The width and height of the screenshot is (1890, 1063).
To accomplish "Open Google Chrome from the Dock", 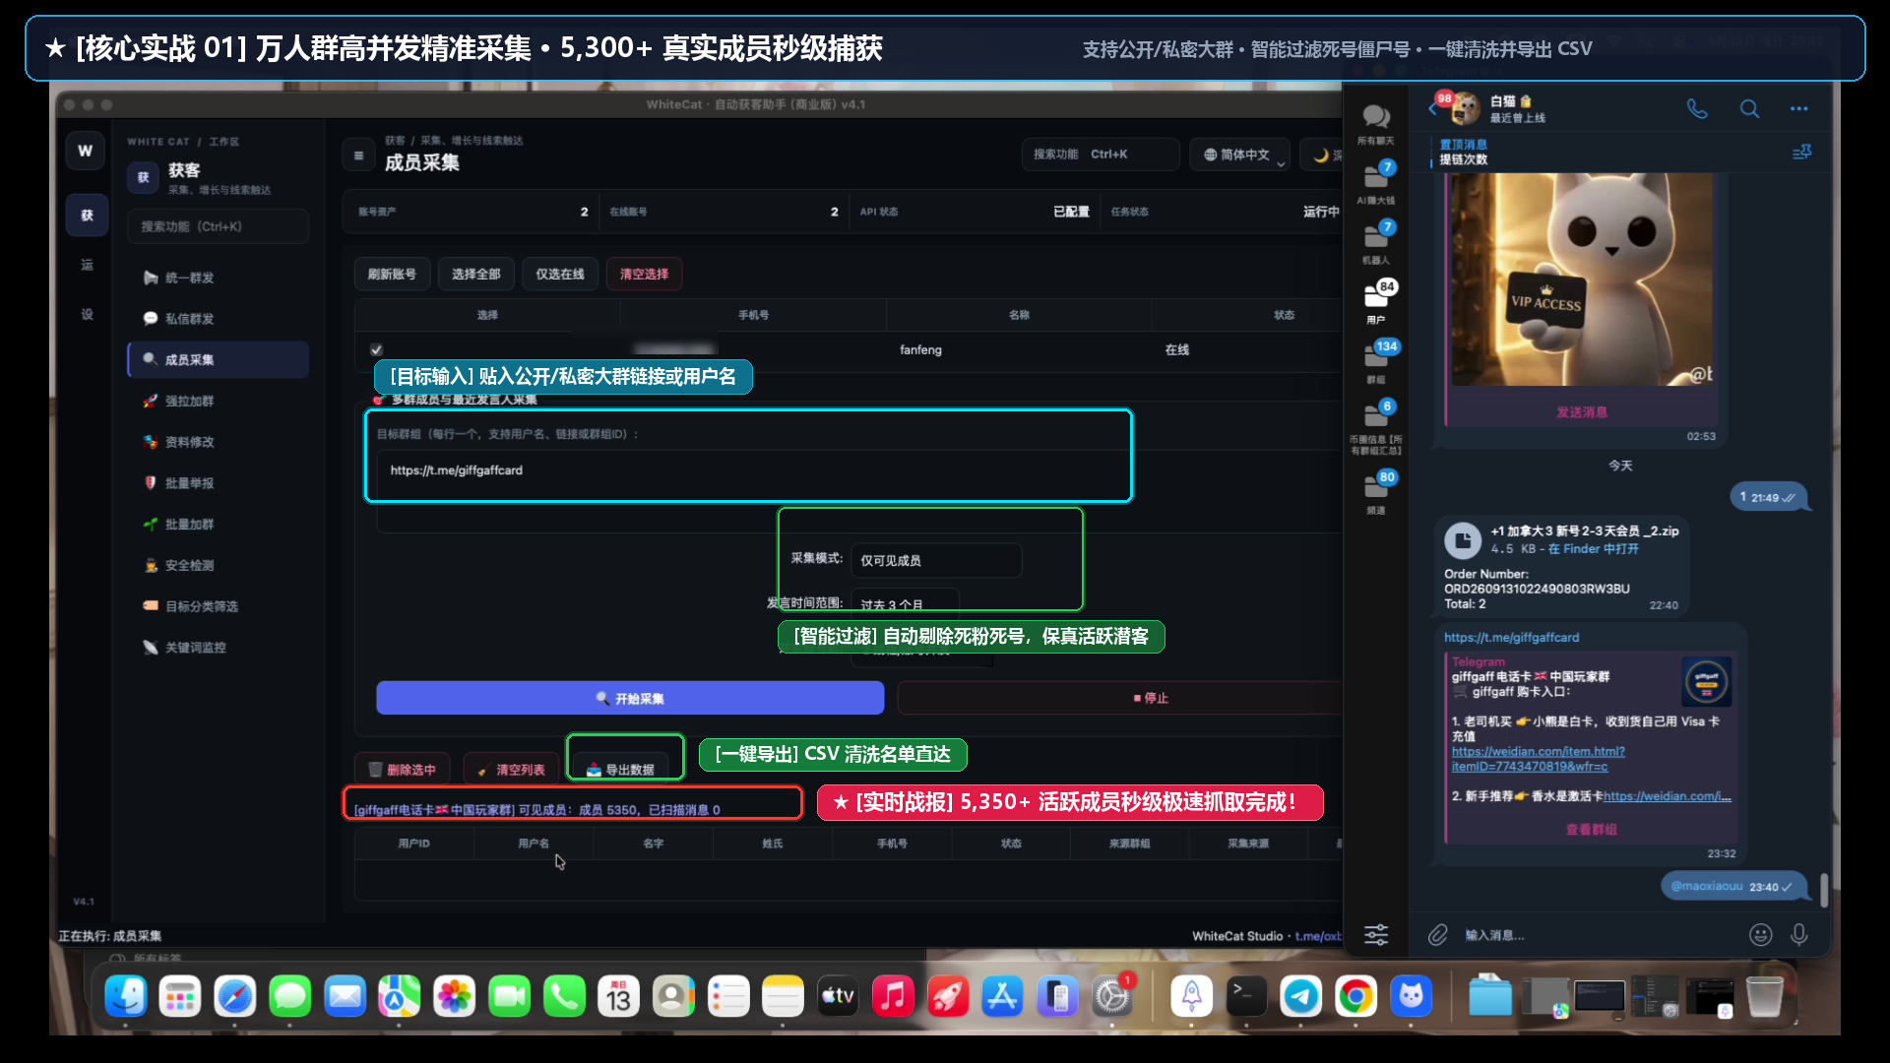I will (1355, 997).
